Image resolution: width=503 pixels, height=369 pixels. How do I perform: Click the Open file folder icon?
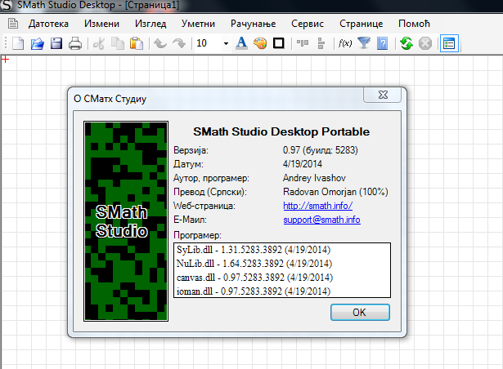[37, 43]
